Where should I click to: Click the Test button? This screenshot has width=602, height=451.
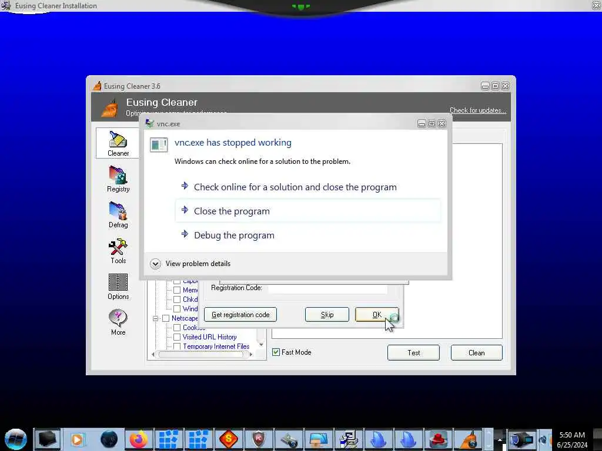click(x=413, y=353)
